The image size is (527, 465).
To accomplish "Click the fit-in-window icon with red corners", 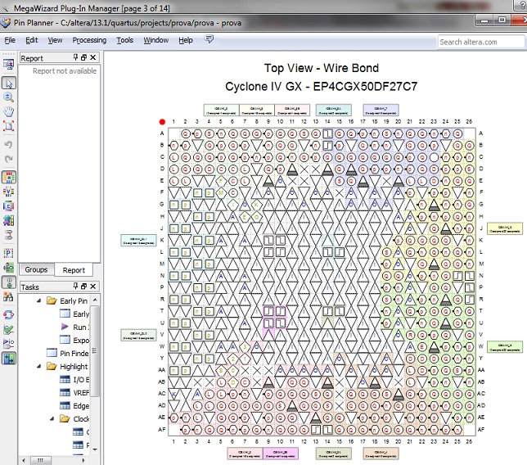I will (x=9, y=126).
